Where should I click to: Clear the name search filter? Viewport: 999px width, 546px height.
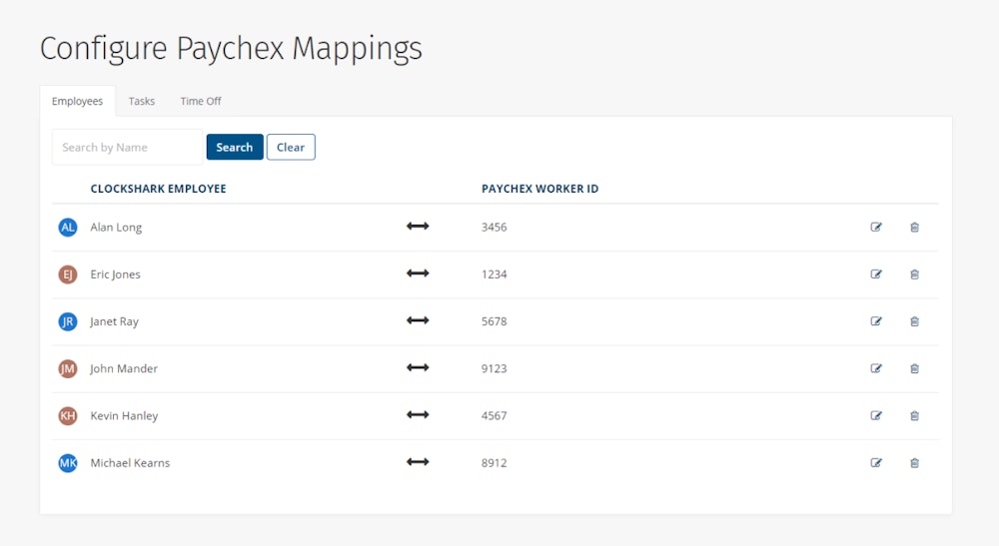[x=291, y=148]
